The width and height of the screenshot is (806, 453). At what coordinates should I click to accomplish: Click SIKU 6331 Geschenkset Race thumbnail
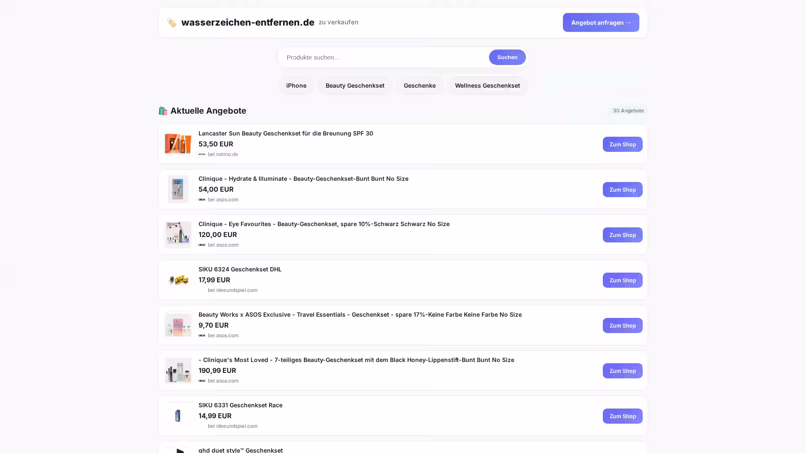[178, 416]
